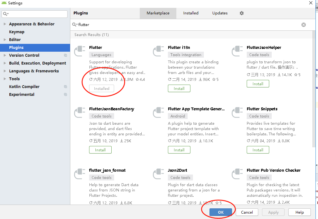Open plugin search options magnifier

tap(75, 24)
